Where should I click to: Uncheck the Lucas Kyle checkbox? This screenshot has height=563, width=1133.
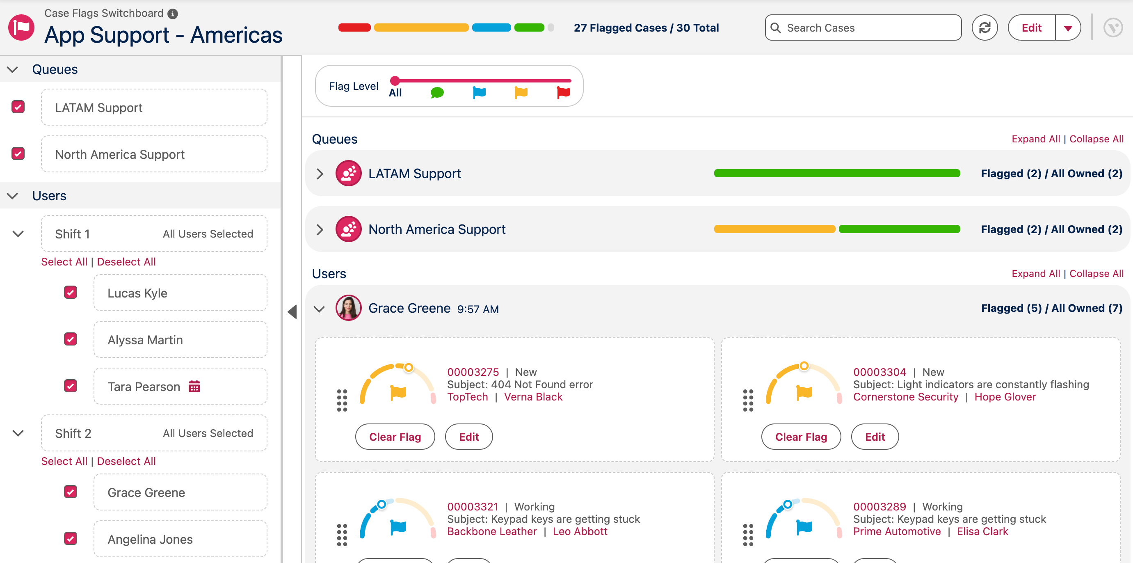click(71, 293)
